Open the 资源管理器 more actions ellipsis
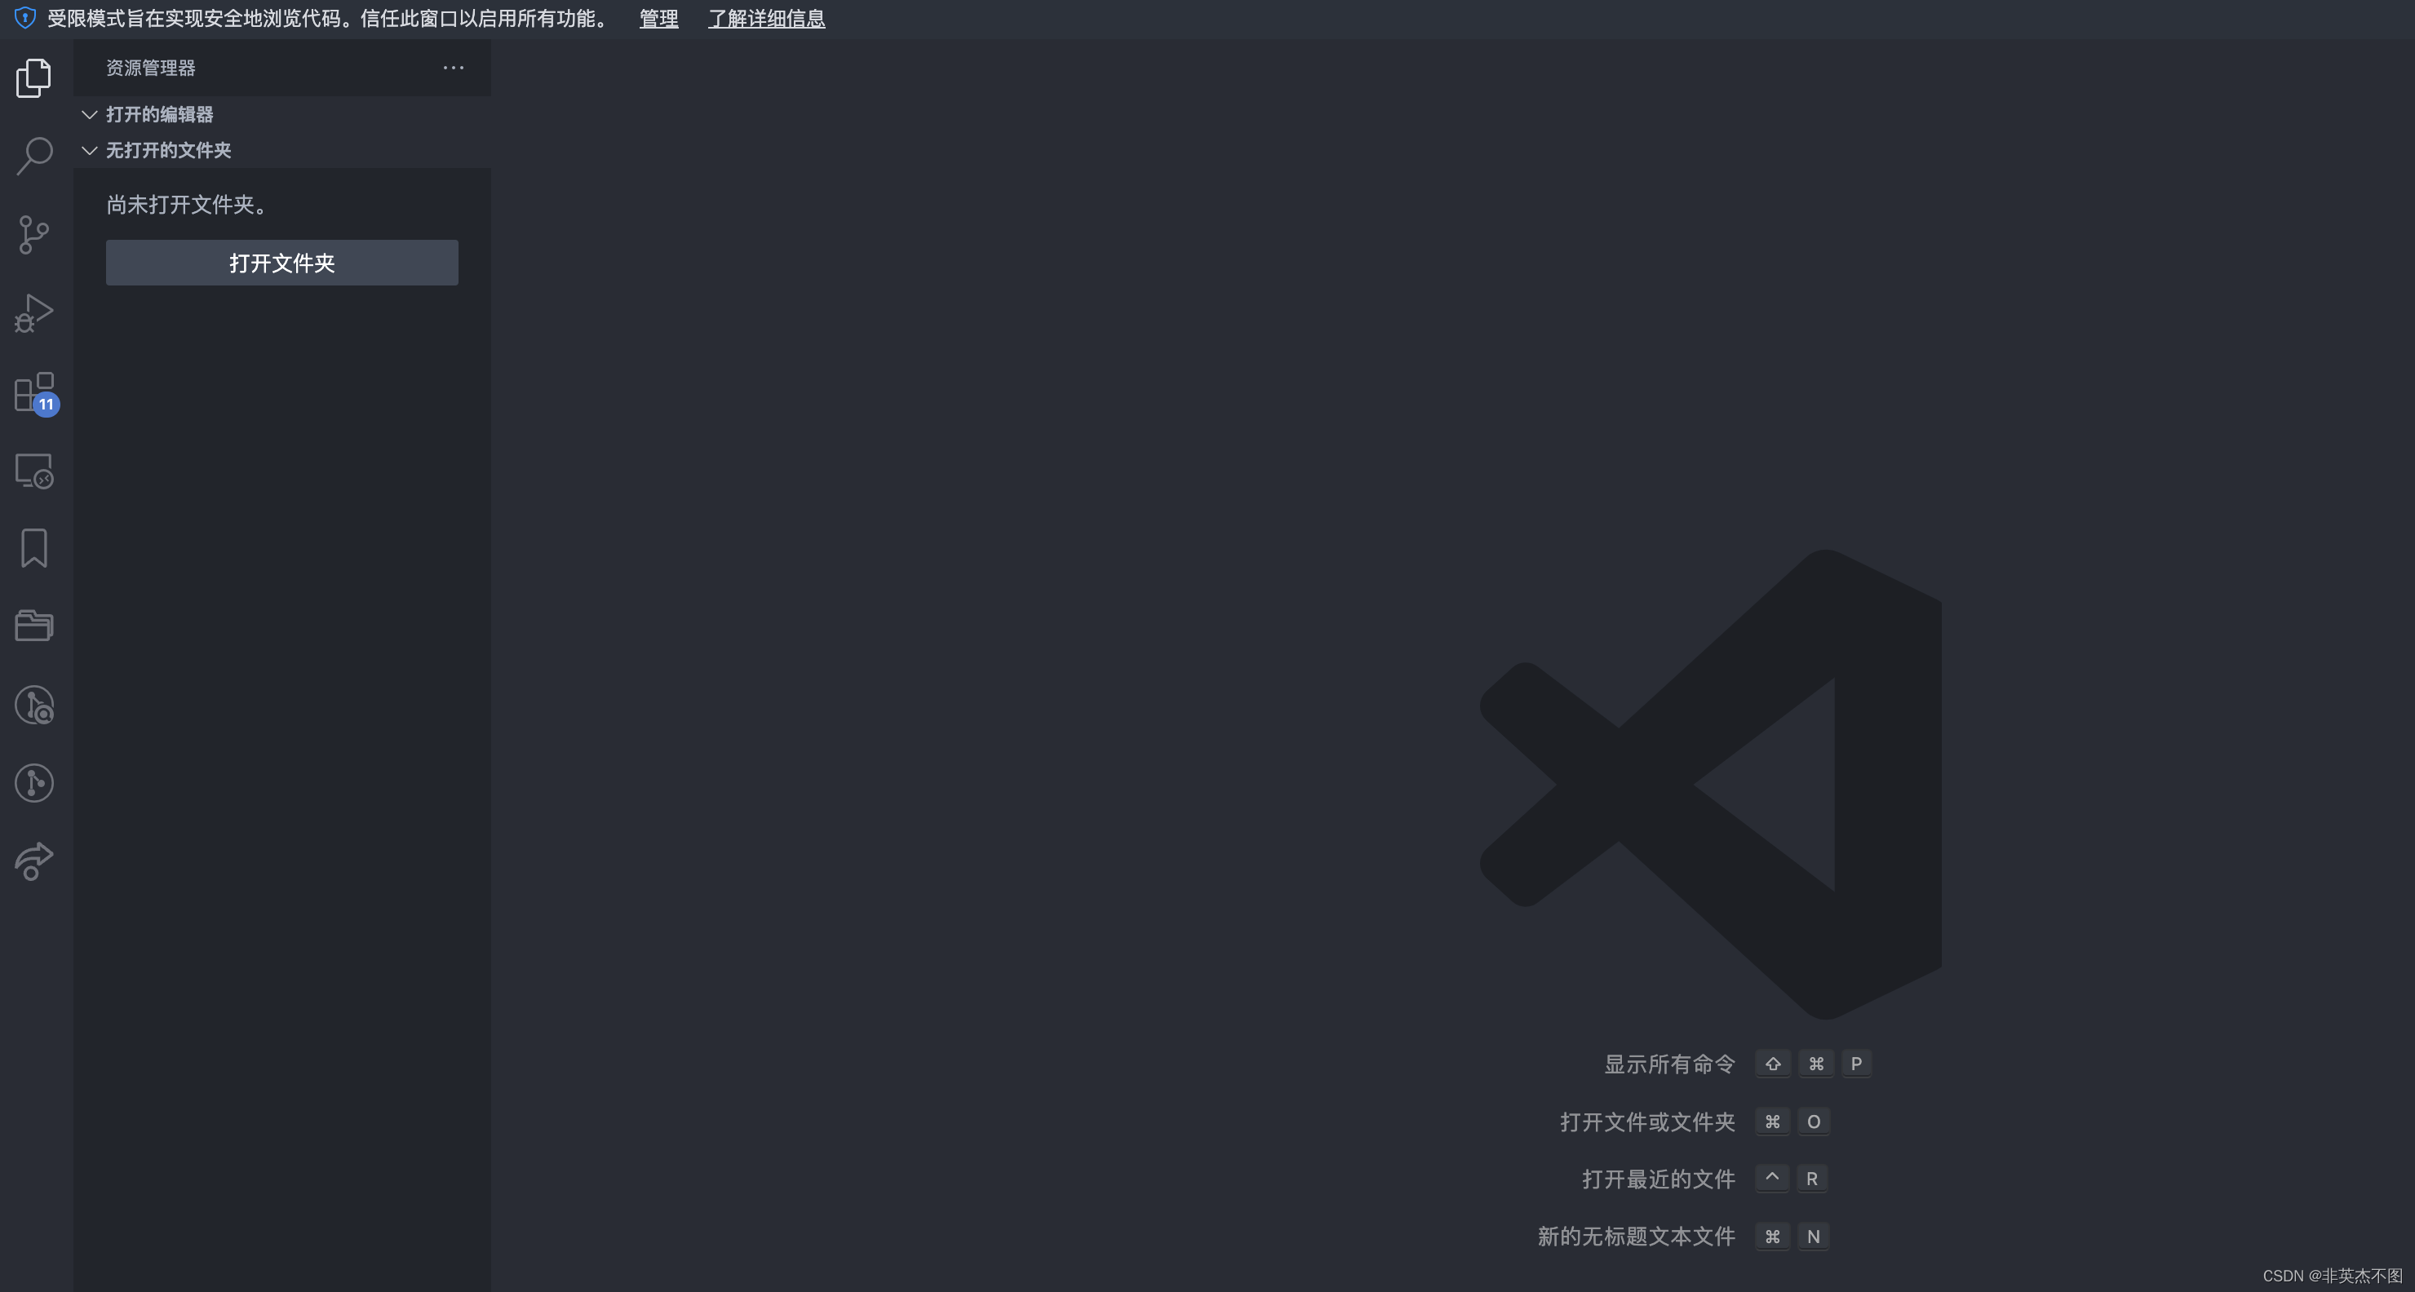2415x1292 pixels. coord(454,68)
